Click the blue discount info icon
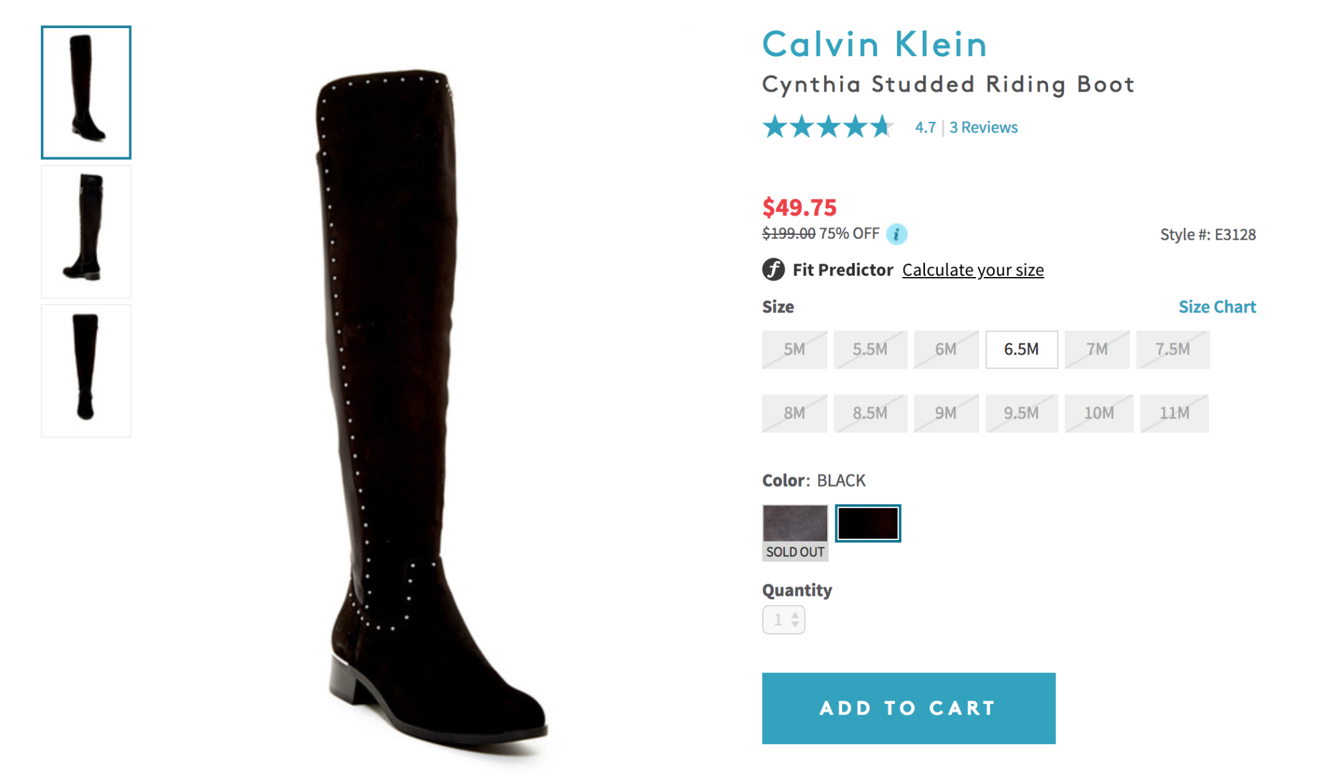Image resolution: width=1338 pixels, height=775 pixels. (896, 234)
